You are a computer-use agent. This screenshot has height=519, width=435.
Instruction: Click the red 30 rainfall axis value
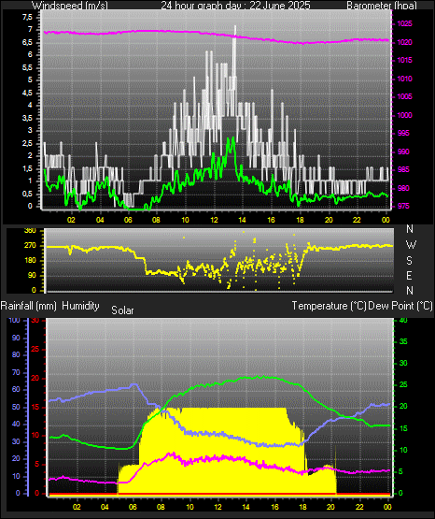35,321
